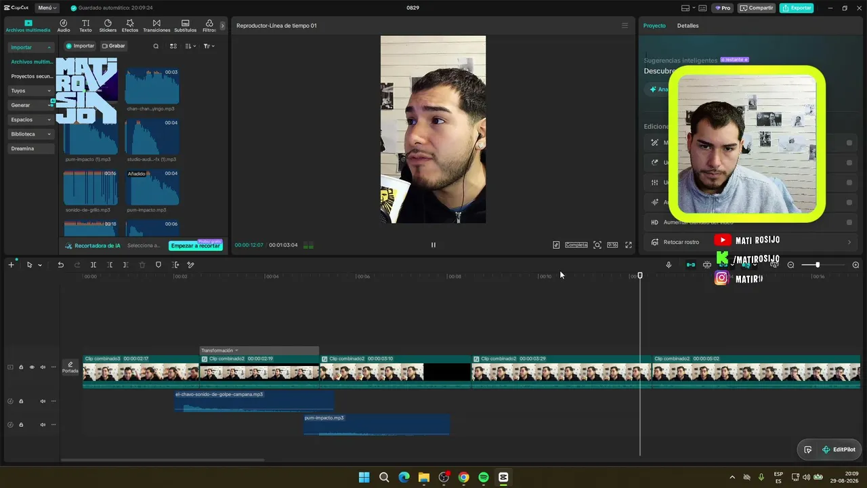Open player panel hamburger menu
The image size is (867, 488).
625,26
